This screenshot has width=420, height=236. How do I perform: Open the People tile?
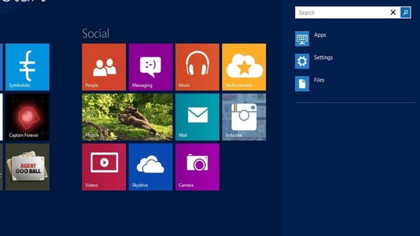point(104,67)
